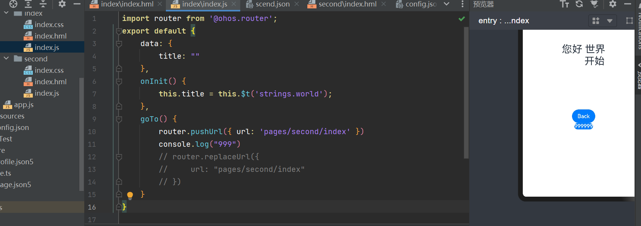The width and height of the screenshot is (641, 226).
Task: Fold the data block on line 3
Action: tap(119, 44)
